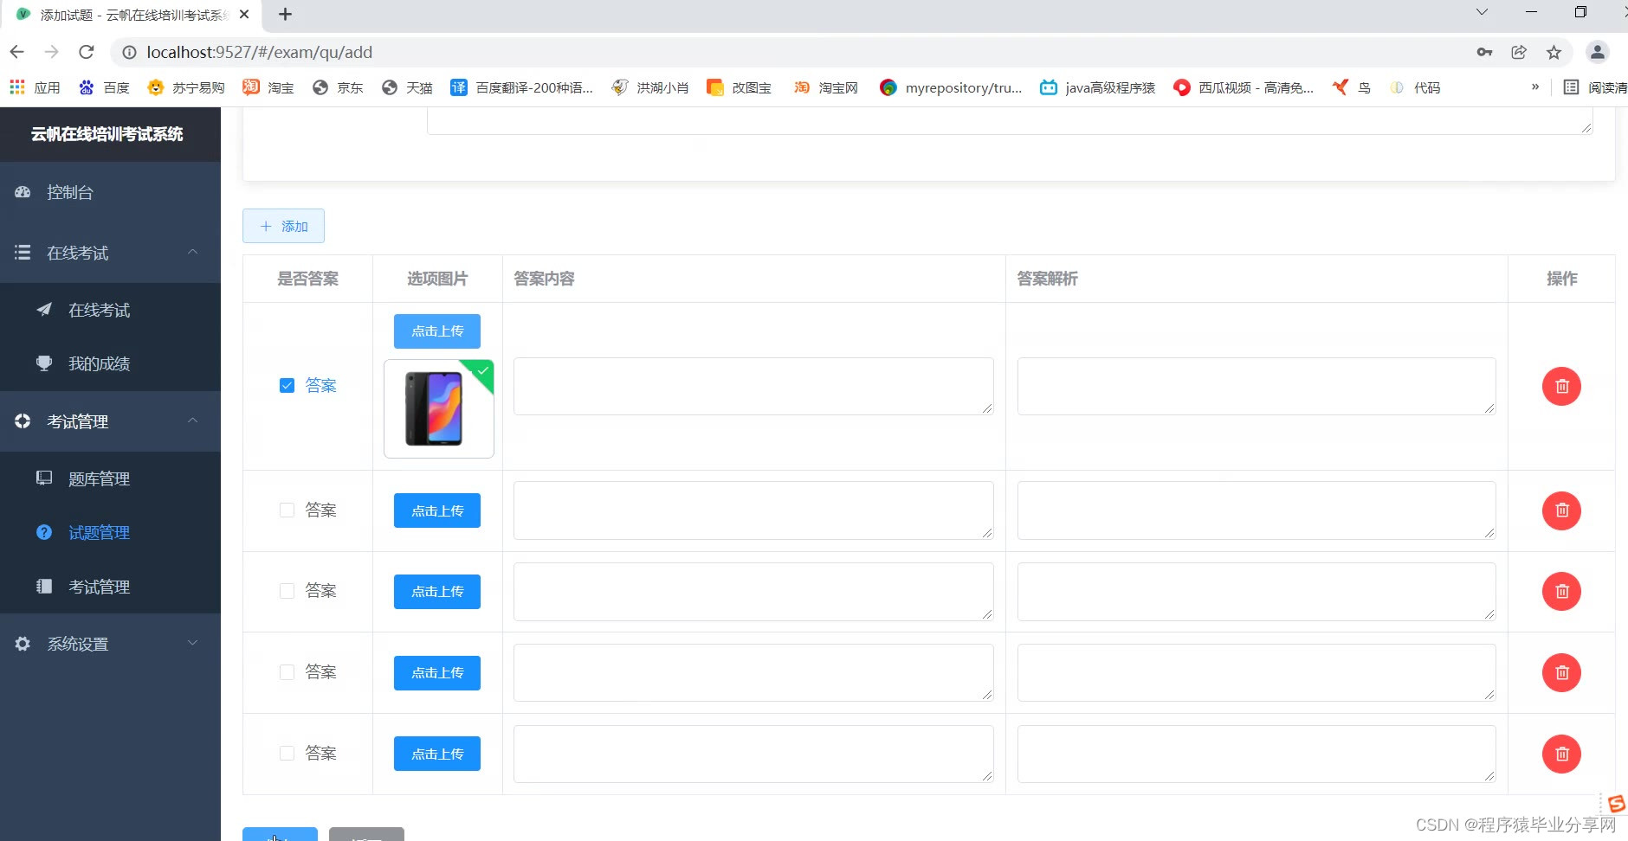This screenshot has height=841, width=1628.
Task: Open the 在线考试 submenu item
Action: tap(110, 310)
